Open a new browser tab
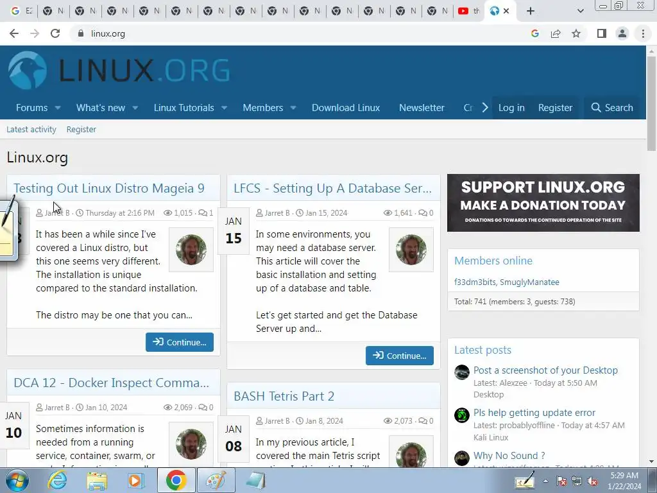 [x=531, y=11]
